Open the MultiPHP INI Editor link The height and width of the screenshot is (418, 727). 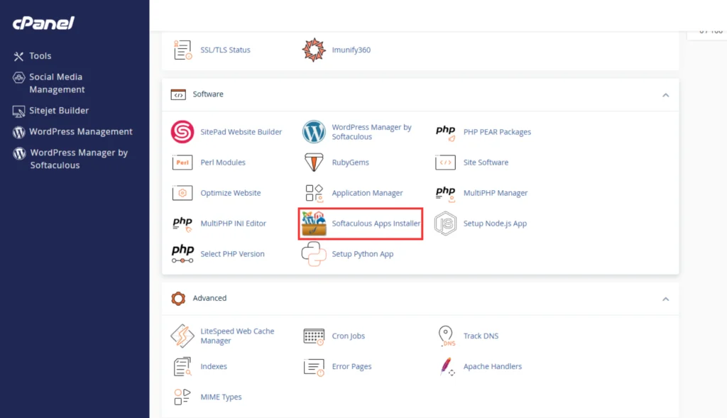point(233,224)
